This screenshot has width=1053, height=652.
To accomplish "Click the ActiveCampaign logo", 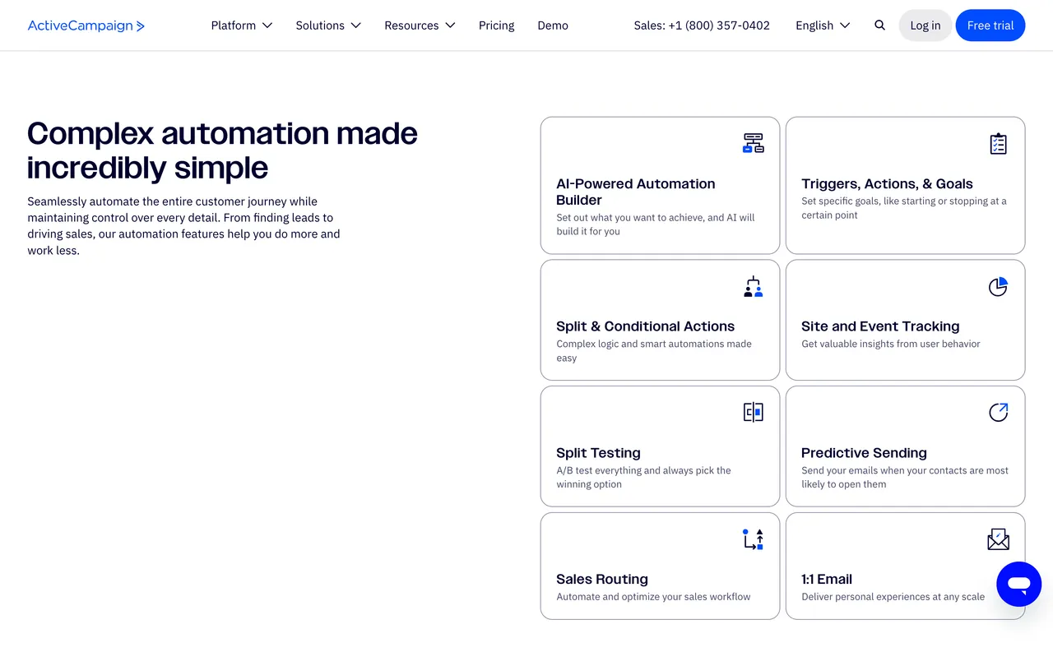I will pyautogui.click(x=86, y=25).
